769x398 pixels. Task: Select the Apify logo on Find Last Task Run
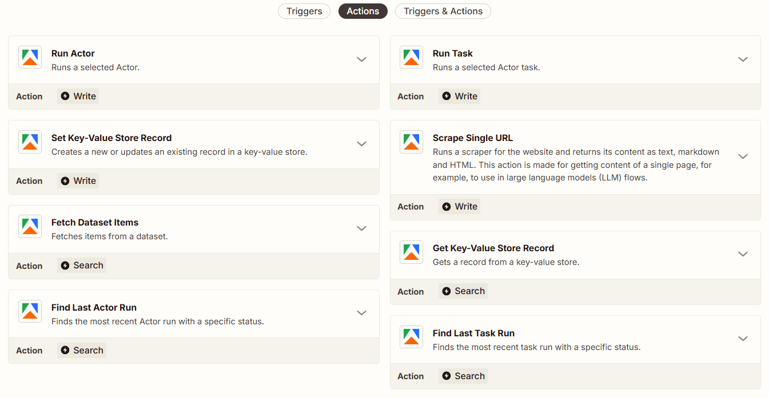[x=411, y=336]
